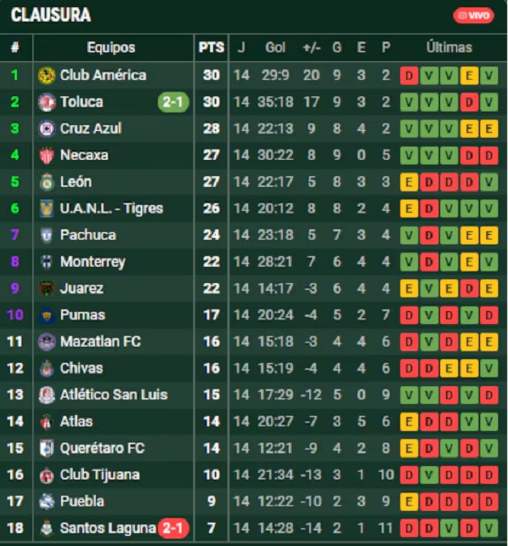Click the Toluca team crest icon
508x546 pixels.
[x=47, y=102]
